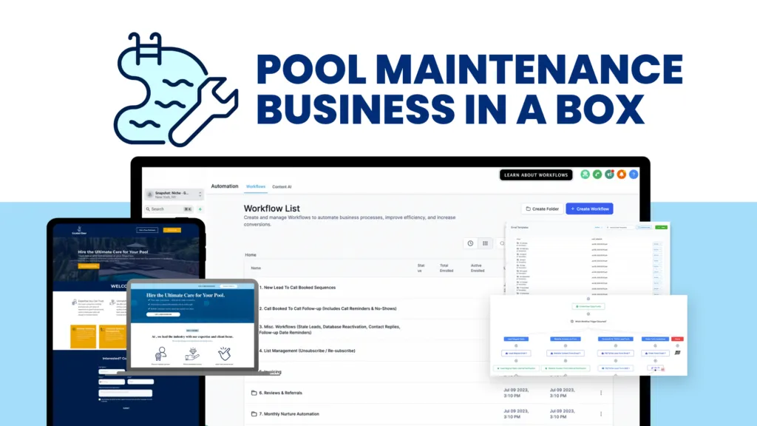The image size is (757, 426).
Task: Open the orange notifications bell
Action: point(621,175)
